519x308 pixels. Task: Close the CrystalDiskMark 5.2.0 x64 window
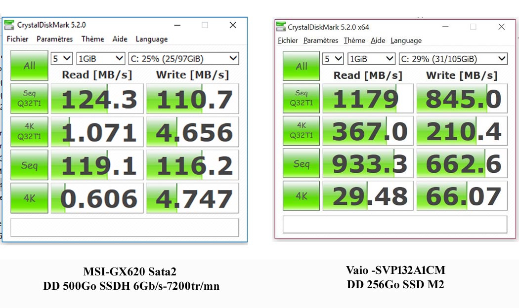click(502, 27)
